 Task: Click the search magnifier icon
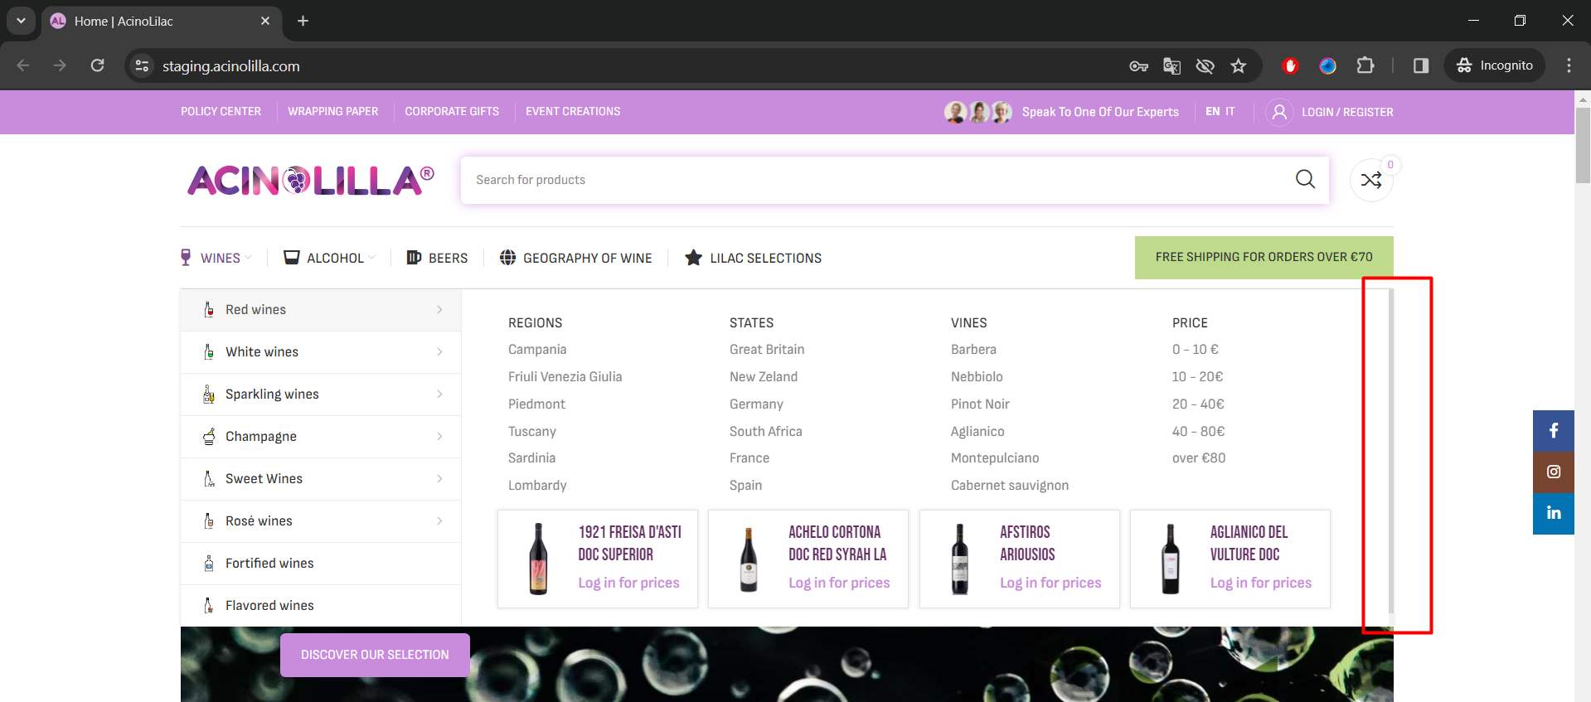point(1305,179)
